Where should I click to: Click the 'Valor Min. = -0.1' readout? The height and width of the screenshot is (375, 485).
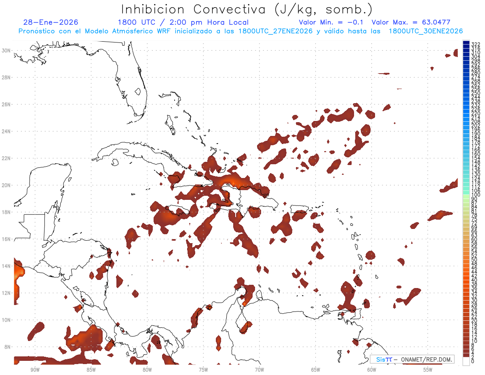tap(331, 22)
